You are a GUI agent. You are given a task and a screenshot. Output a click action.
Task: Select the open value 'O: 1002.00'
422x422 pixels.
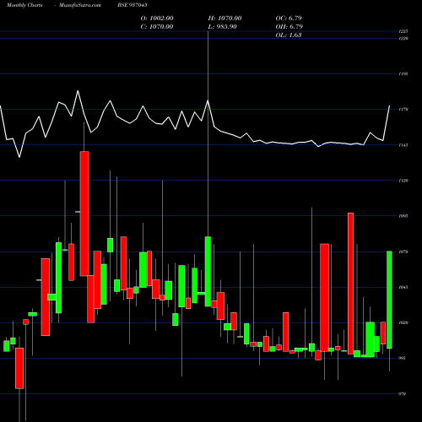click(157, 19)
